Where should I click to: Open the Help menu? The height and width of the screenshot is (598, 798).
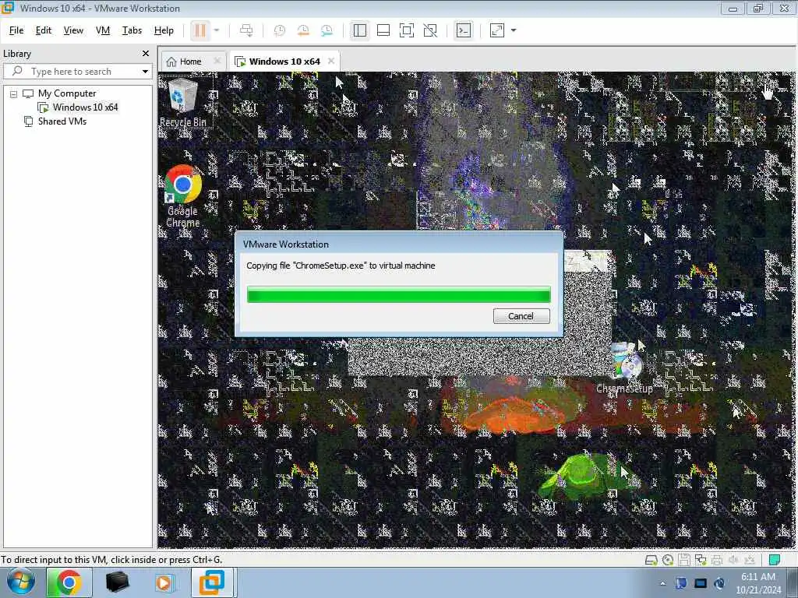[164, 30]
